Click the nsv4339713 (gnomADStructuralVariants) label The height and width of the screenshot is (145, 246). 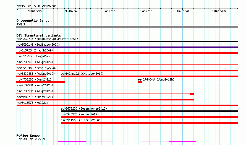tap(47, 39)
